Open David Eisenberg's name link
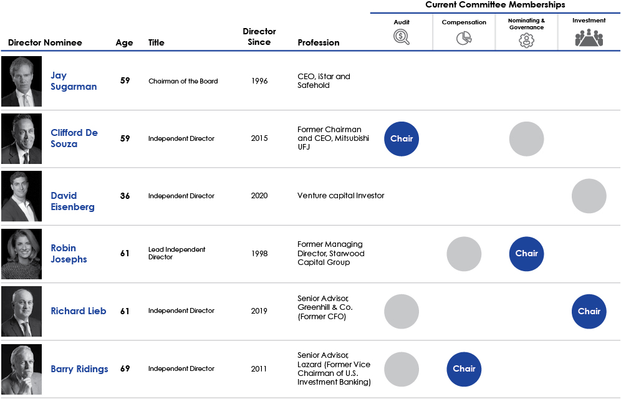The width and height of the screenshot is (621, 399). tap(72, 201)
